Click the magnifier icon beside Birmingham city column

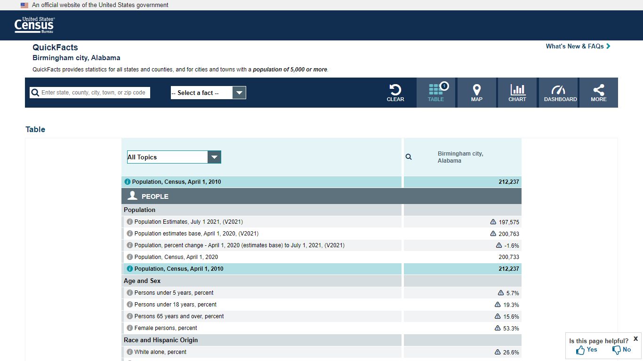point(409,157)
